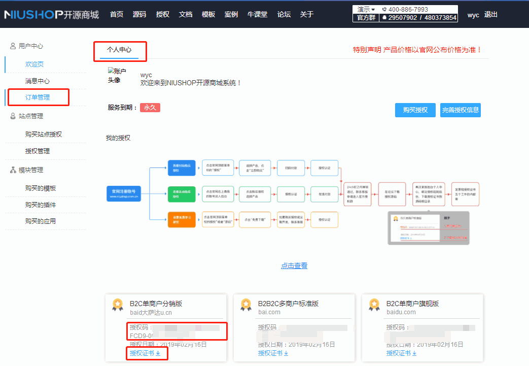This screenshot has height=366, width=529.
Task: Open 购买的应用 in the sidebar
Action: point(41,221)
